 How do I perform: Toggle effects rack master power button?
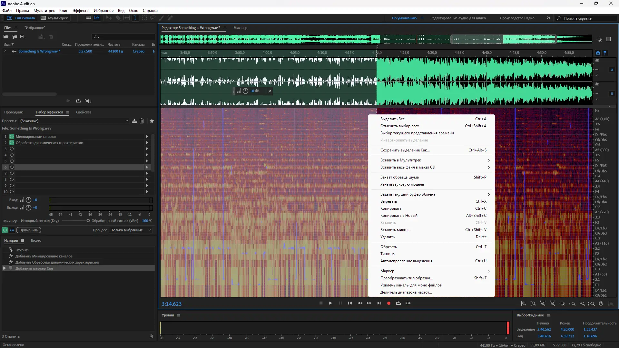5,230
